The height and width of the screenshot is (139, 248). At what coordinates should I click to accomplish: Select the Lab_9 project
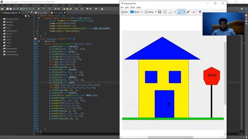coord(9,43)
